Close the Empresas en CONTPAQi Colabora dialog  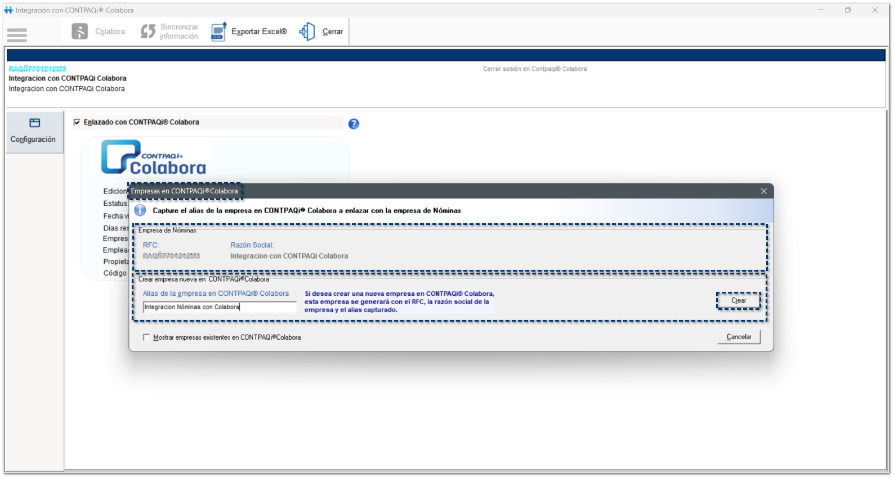763,191
